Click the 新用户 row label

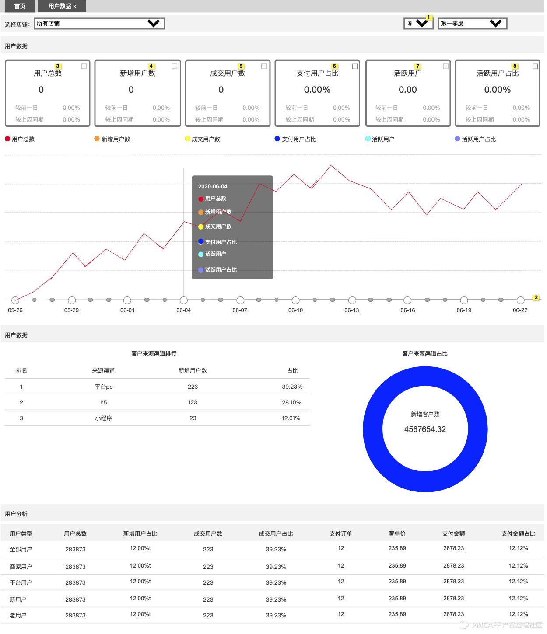click(x=18, y=599)
